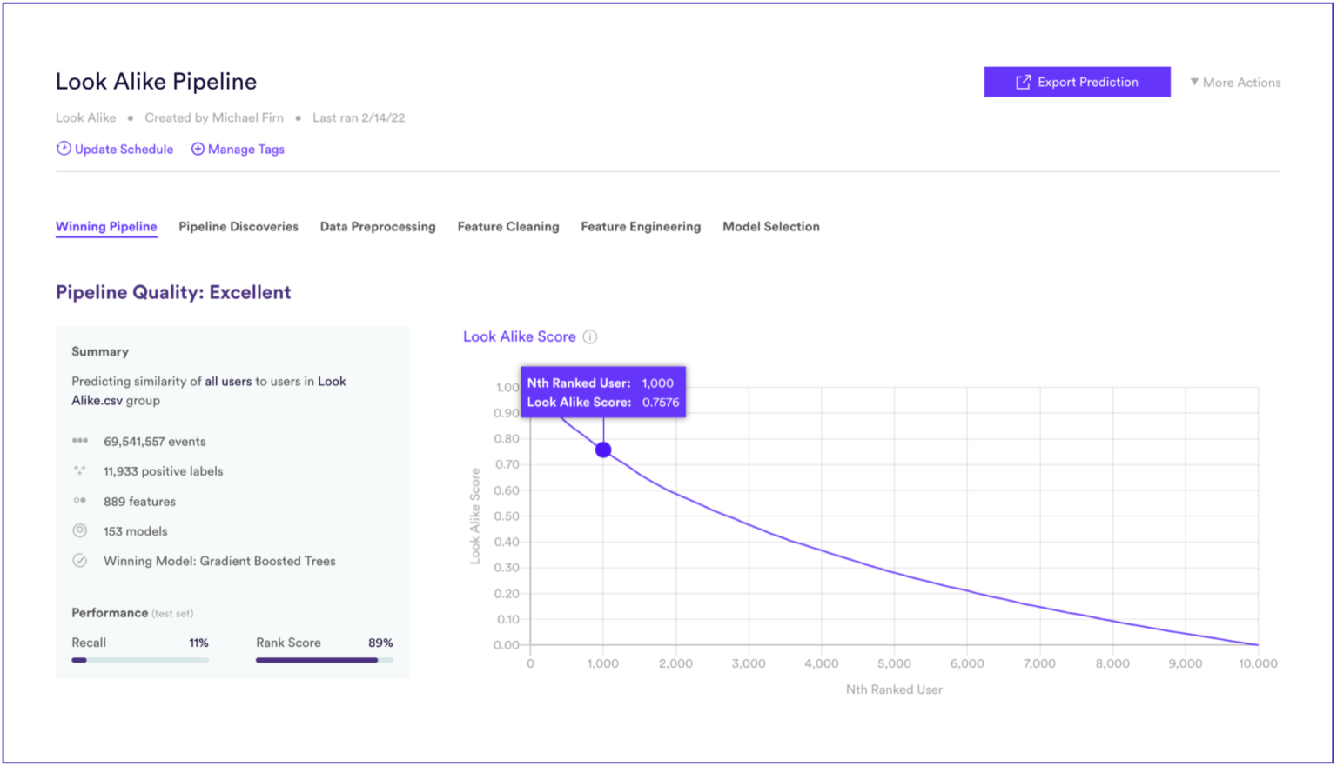
Task: Click the export arrow icon on Export Prediction
Action: pyautogui.click(x=1021, y=82)
